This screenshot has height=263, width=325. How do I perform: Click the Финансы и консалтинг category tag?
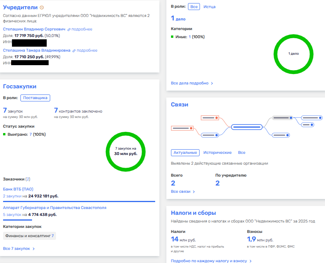click(x=29, y=236)
